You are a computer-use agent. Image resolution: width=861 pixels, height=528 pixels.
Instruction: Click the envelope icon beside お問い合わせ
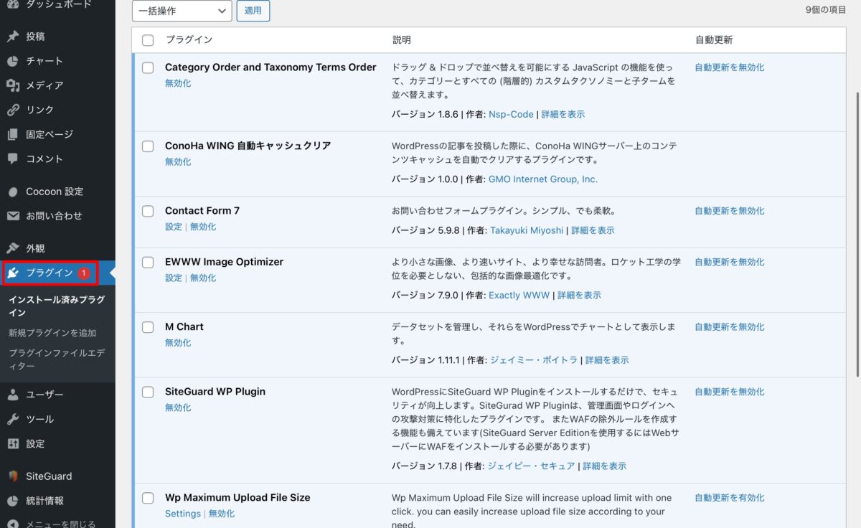click(x=13, y=216)
